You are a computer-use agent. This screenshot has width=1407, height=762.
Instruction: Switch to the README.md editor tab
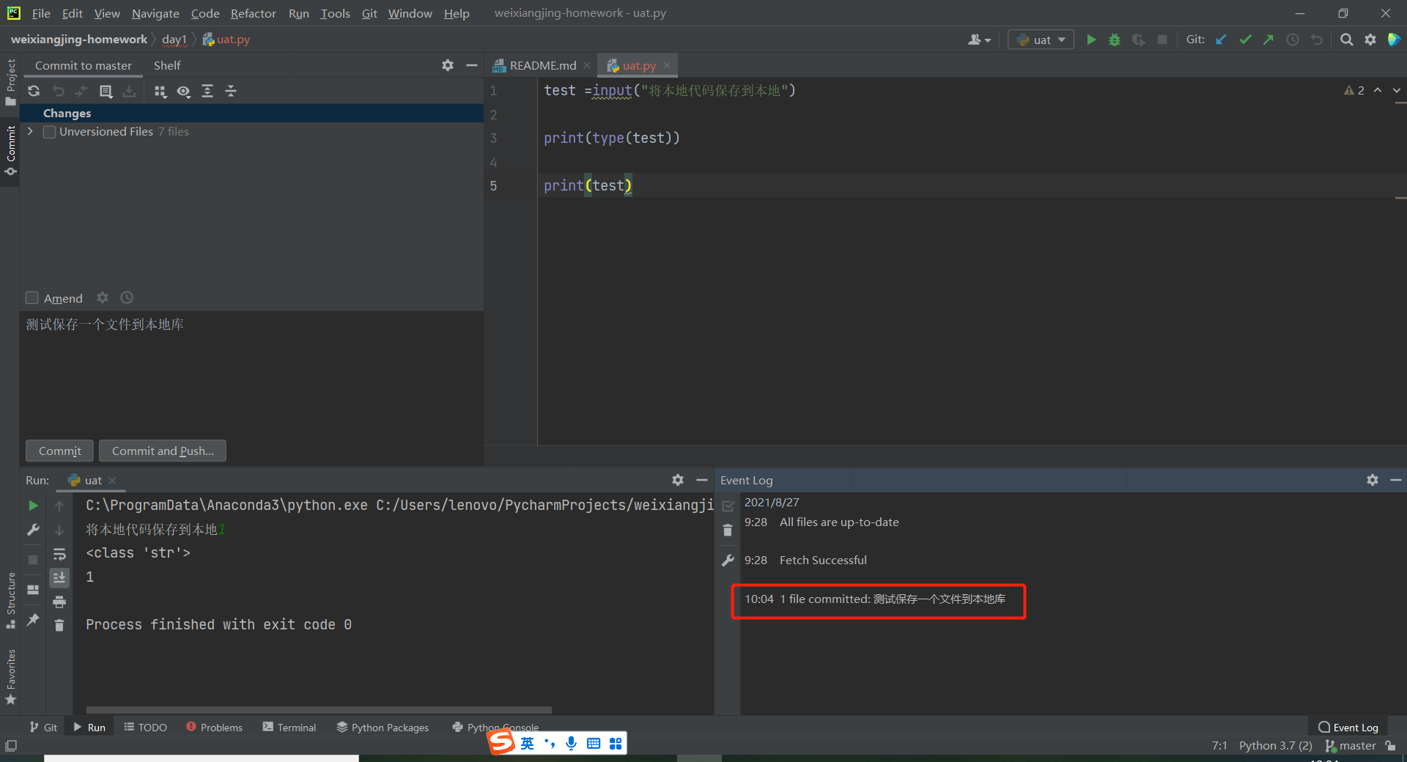(x=542, y=65)
